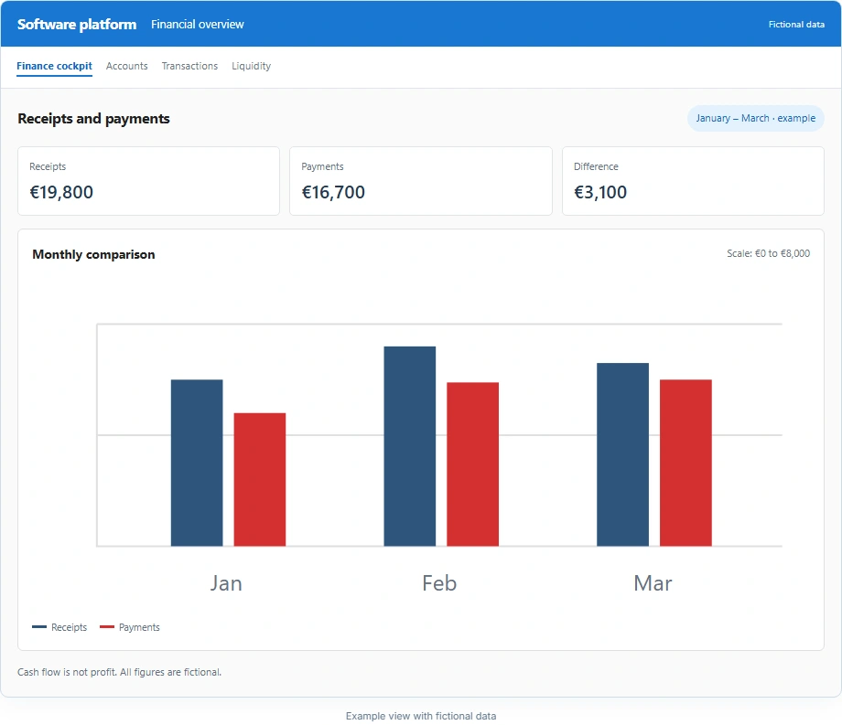Click the €3,100 difference value

pos(599,192)
